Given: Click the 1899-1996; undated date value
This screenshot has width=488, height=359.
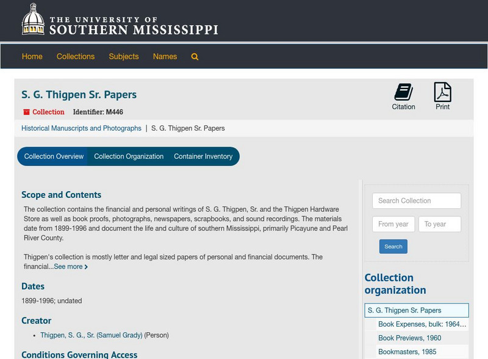Looking at the screenshot, I should [x=52, y=301].
